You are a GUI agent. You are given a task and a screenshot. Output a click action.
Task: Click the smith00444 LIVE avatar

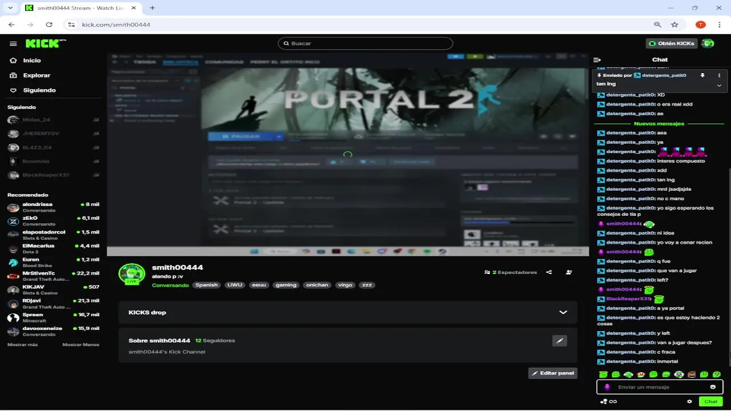click(x=131, y=274)
